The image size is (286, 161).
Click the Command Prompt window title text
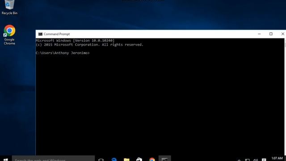[x=57, y=34]
